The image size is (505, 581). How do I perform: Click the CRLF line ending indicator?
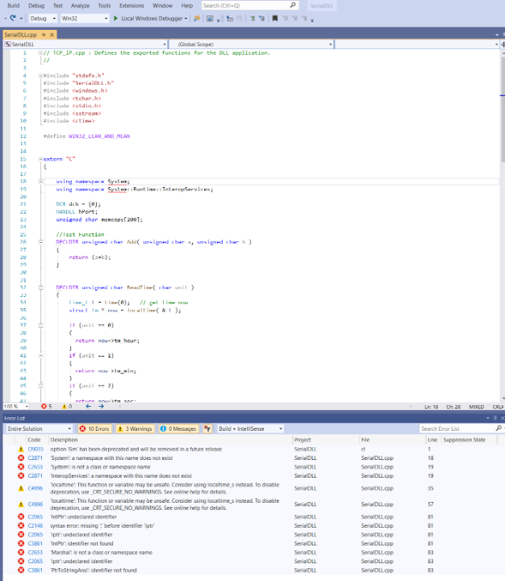(x=498, y=407)
